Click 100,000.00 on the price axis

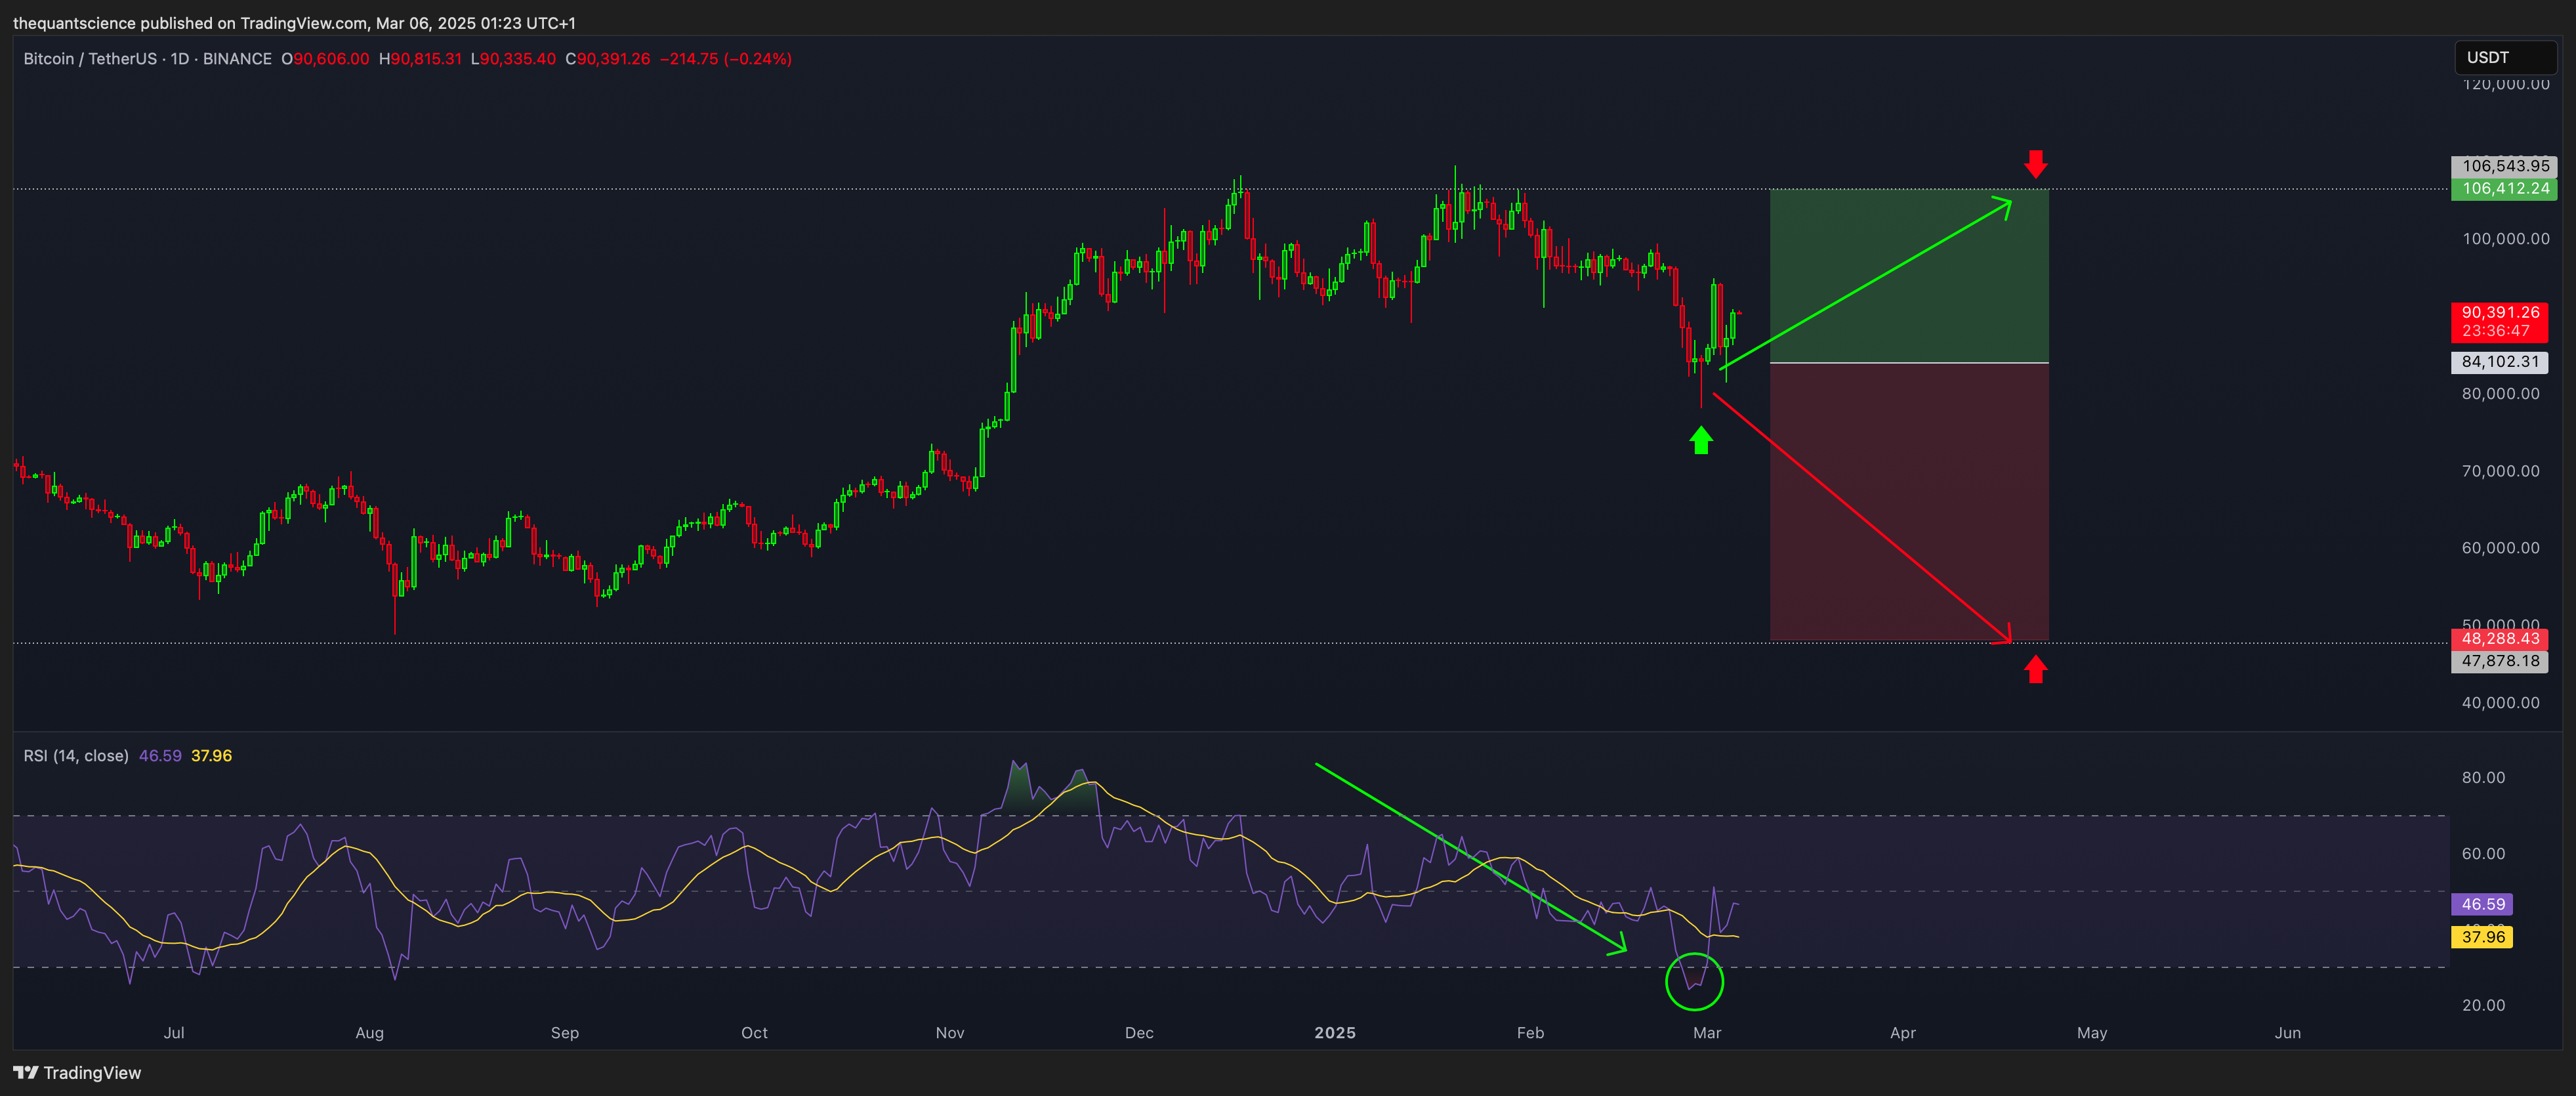2506,239
